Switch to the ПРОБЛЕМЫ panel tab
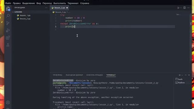 pyautogui.click(x=58, y=75)
